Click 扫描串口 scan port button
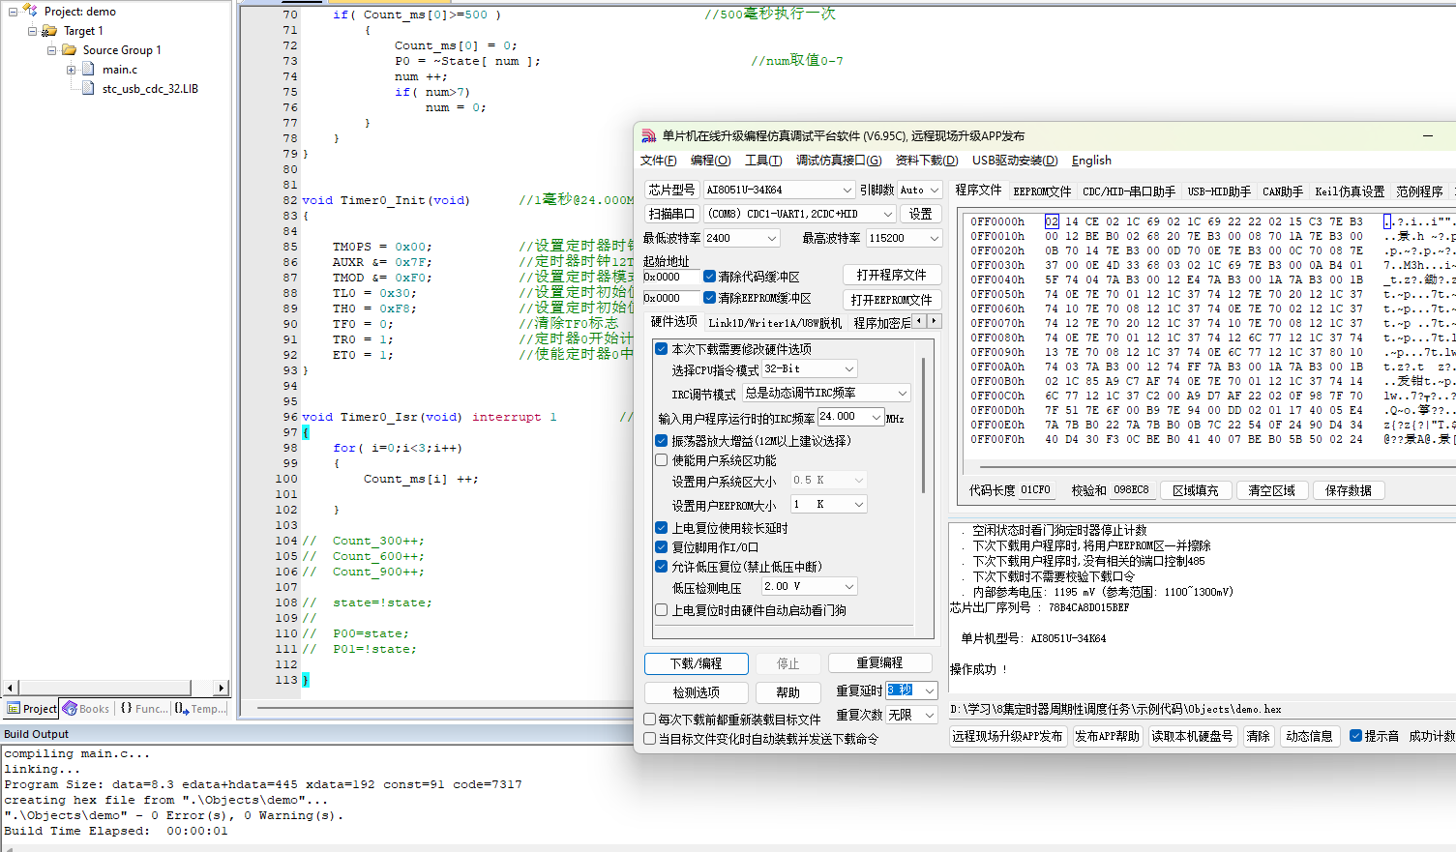Screen dimensions: 1456x852 pyautogui.click(x=671, y=214)
